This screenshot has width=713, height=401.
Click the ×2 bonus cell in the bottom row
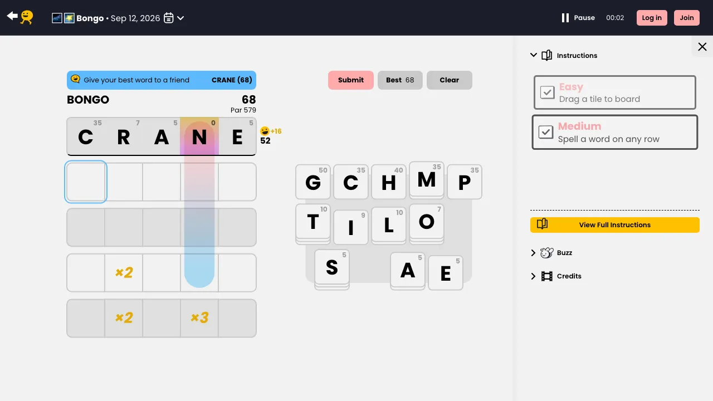tap(124, 318)
